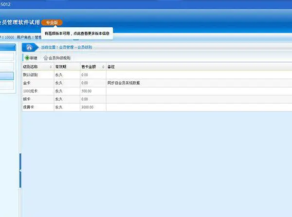Click the house icon beside 会员升级规则

46,58
